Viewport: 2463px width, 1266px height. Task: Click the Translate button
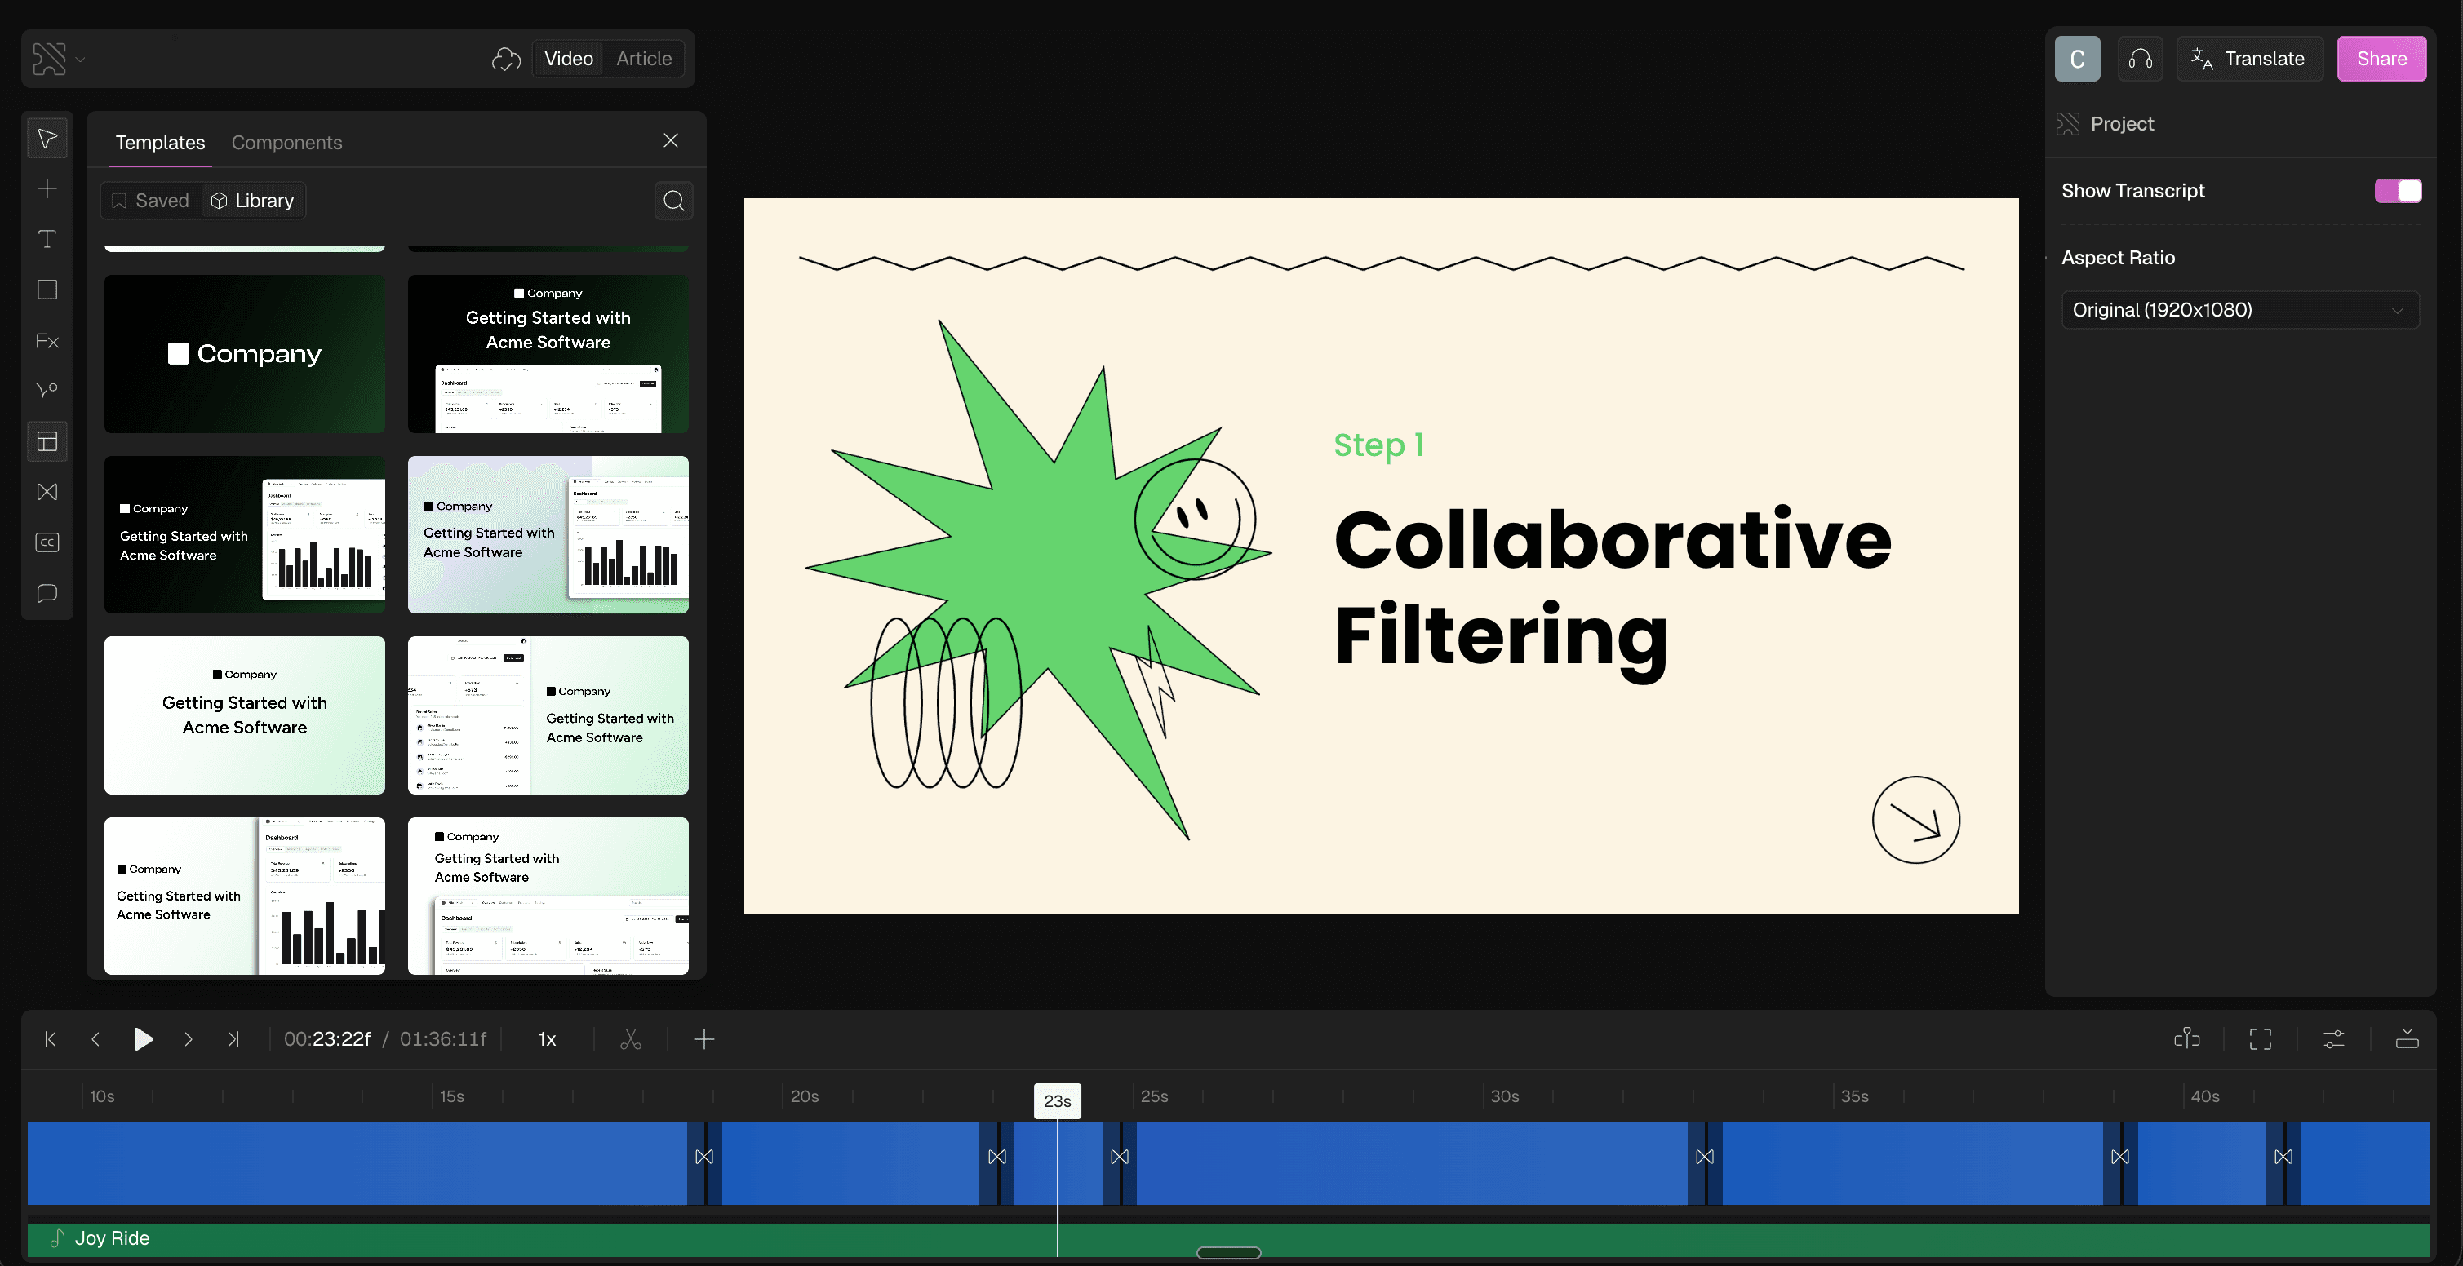pyautogui.click(x=2248, y=60)
